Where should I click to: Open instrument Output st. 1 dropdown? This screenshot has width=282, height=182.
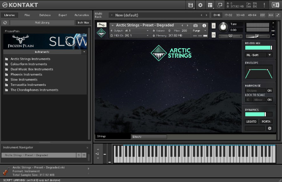pos(130,31)
